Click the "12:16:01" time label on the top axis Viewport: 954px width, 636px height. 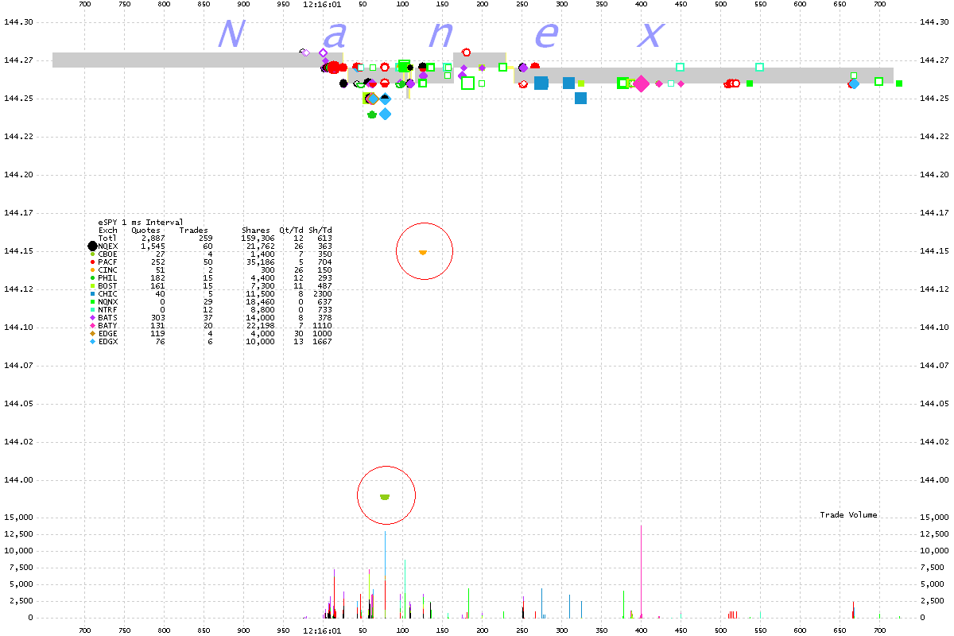point(322,4)
